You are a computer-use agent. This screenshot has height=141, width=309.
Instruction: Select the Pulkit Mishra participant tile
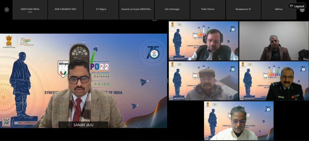208,10
